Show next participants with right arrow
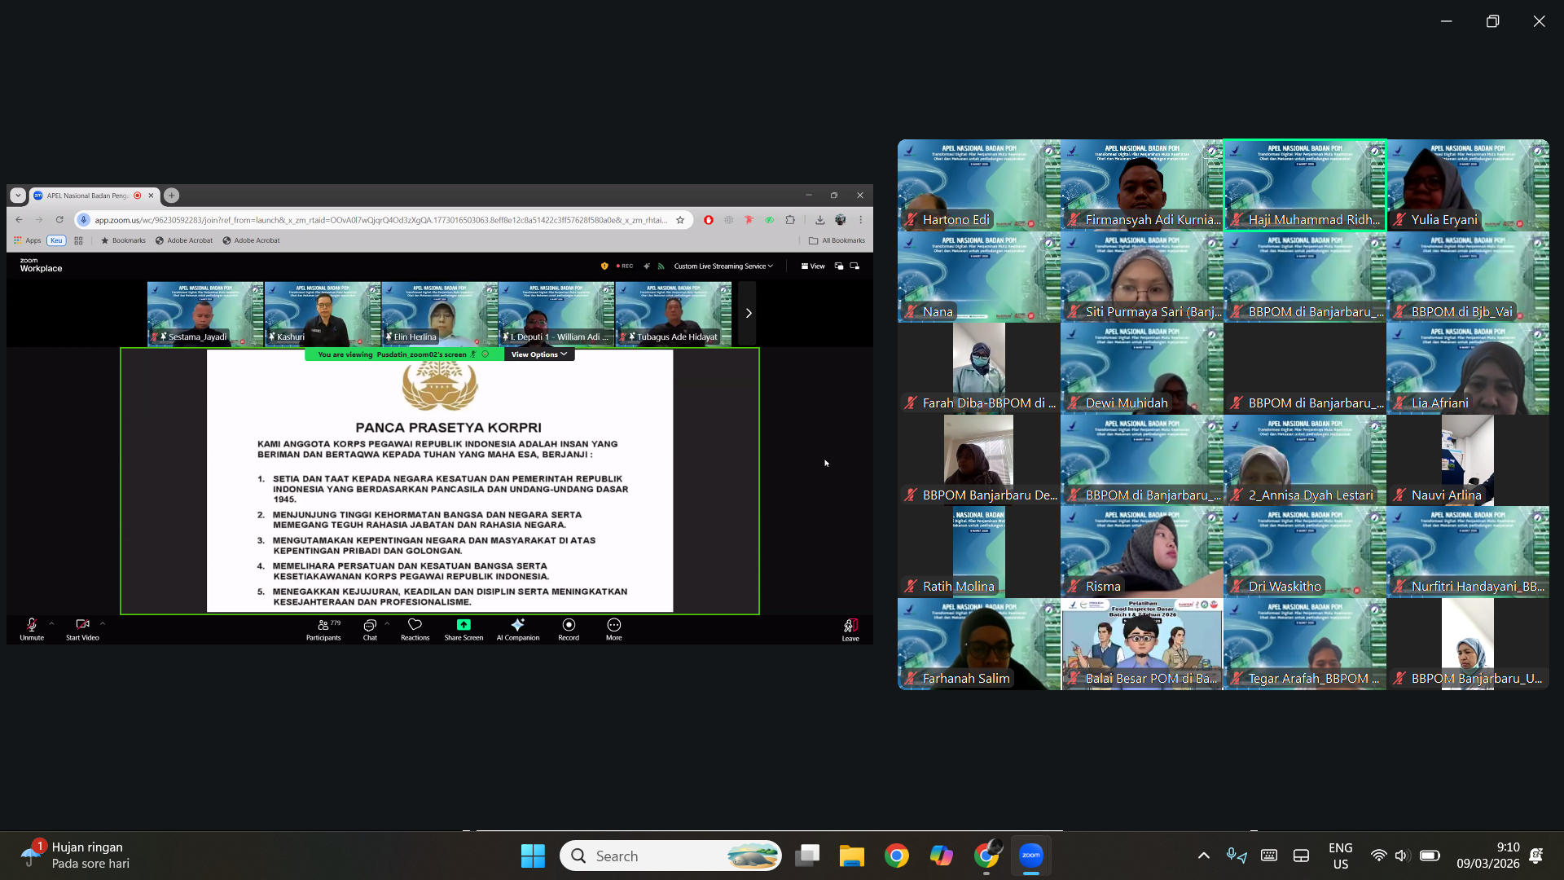This screenshot has width=1564, height=880. (749, 313)
